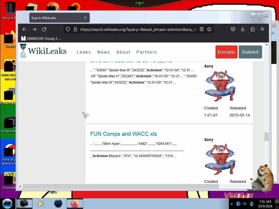
Task: Select the Search WikiLeaks tab
Action: click(x=59, y=18)
